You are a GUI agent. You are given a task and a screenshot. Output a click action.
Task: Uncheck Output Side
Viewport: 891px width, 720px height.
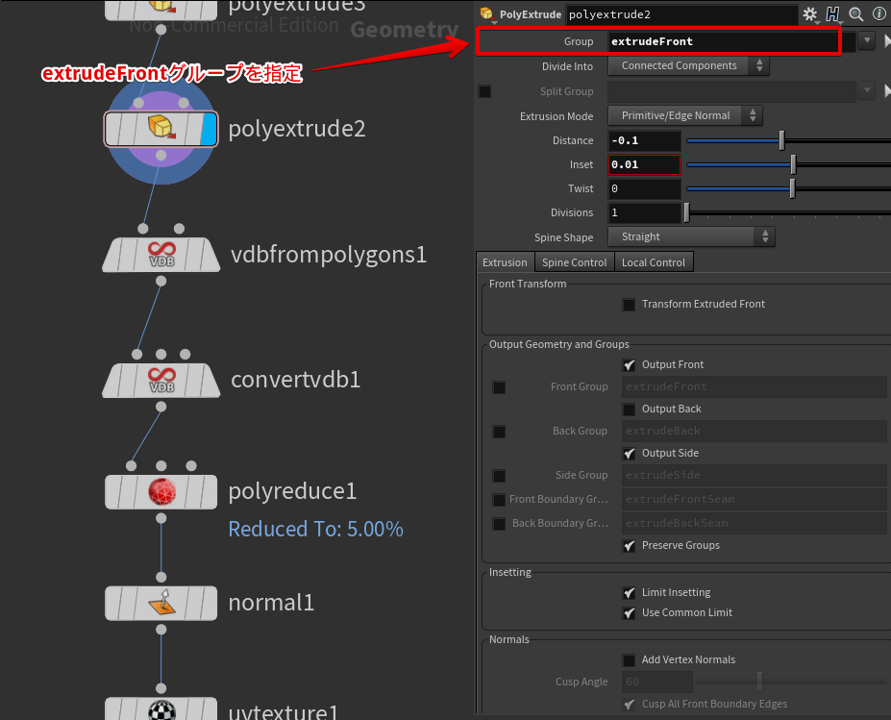pos(629,454)
